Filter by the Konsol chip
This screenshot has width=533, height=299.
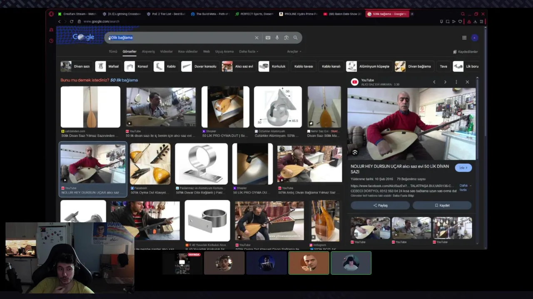137,66
